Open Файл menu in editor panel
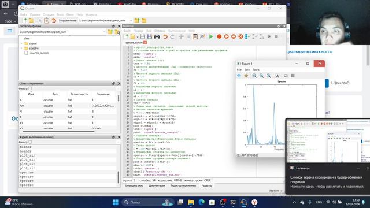The width and height of the screenshot is (370, 208). [127, 31]
